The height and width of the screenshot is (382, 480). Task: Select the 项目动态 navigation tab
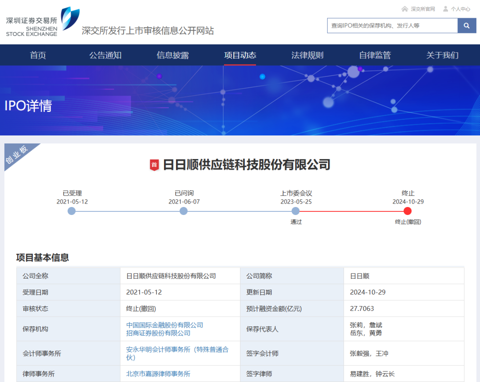240,55
